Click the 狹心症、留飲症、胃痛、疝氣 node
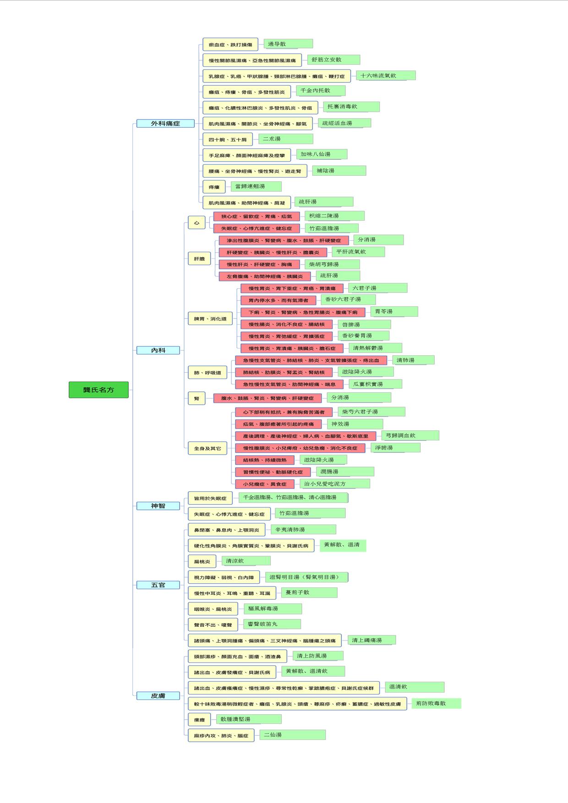The width and height of the screenshot is (568, 803). [257, 216]
